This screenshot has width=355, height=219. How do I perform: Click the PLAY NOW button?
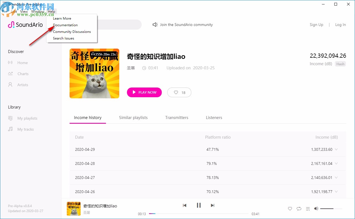144,92
